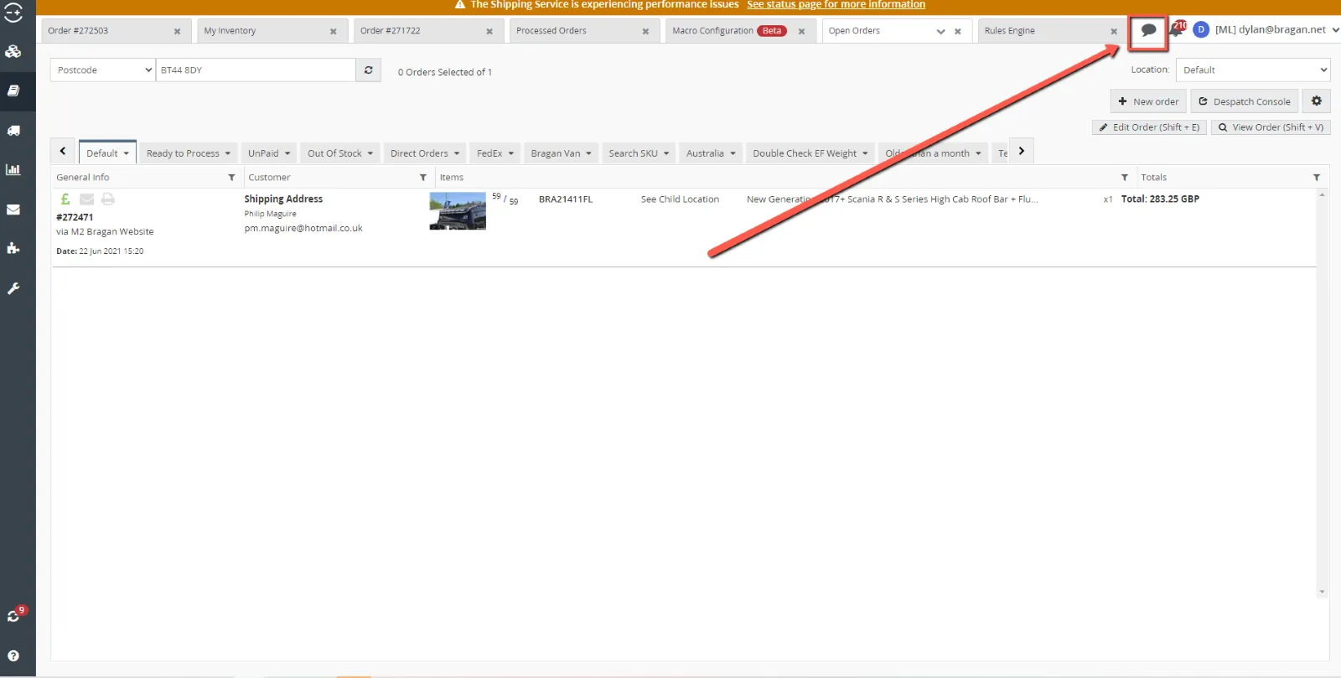This screenshot has width=1341, height=678.
Task: Click Edit Order (Shift + E) button
Action: (x=1149, y=127)
